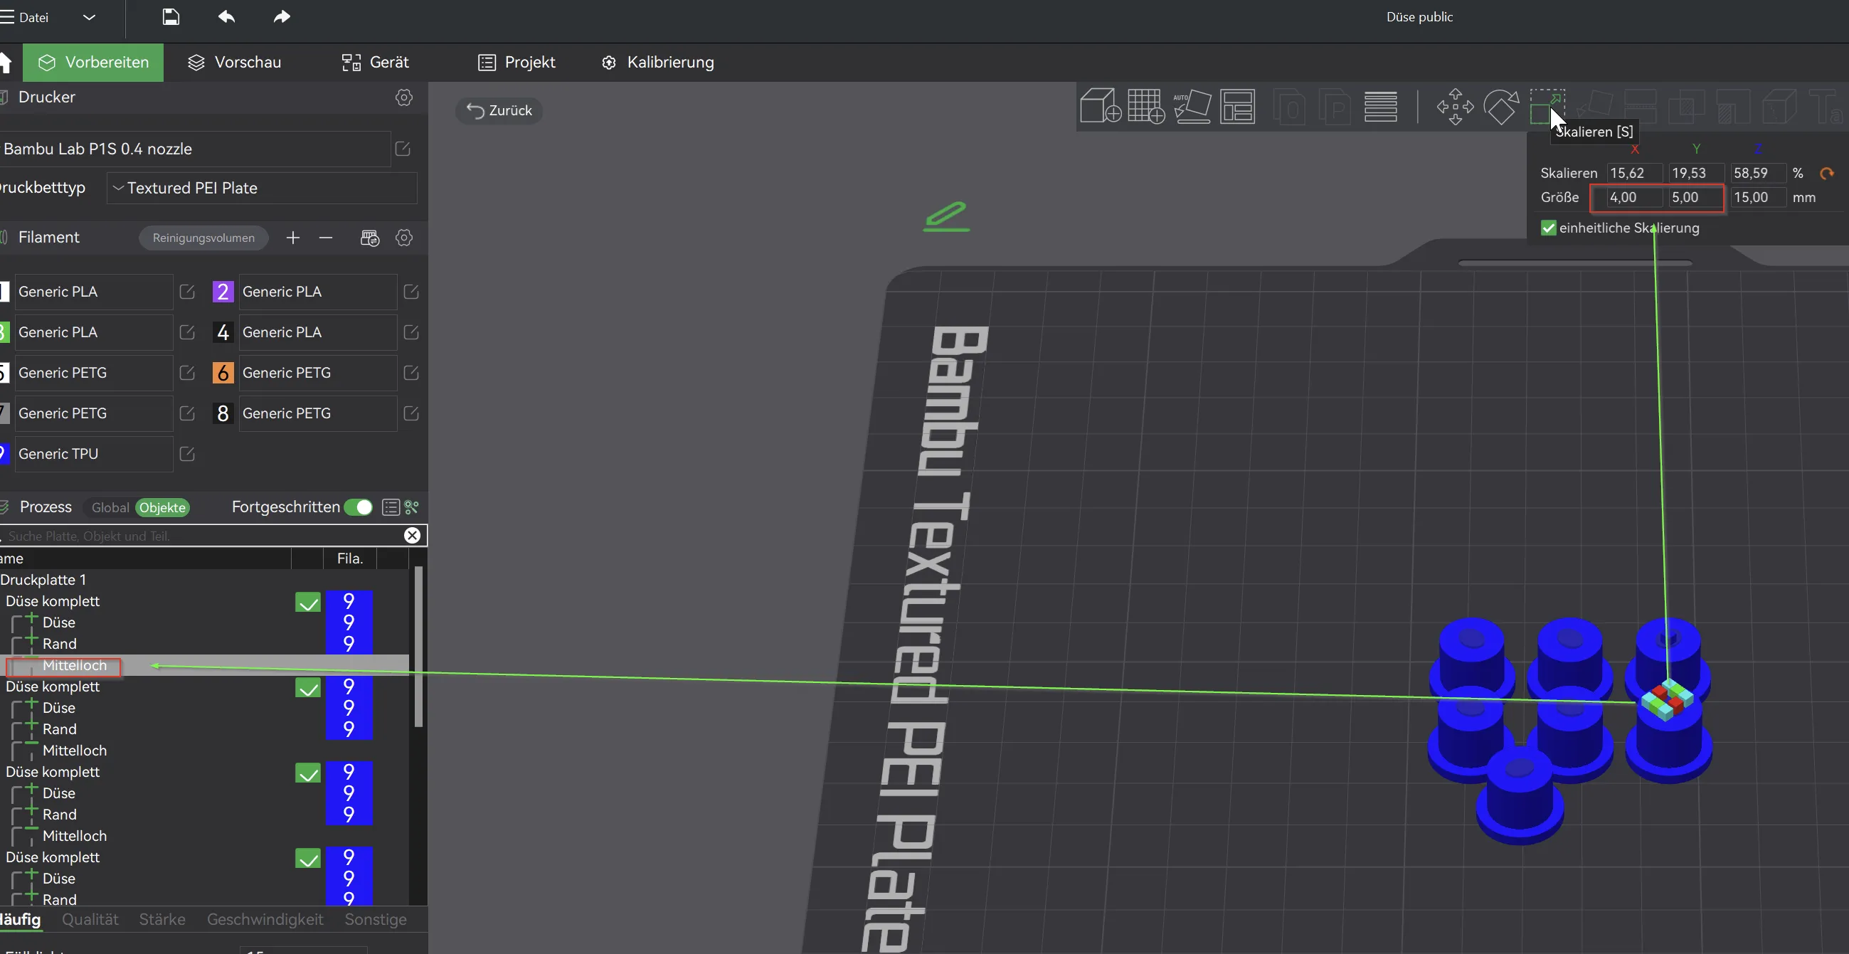This screenshot has width=1849, height=954.
Task: Click the process settings search icon
Action: coord(412,507)
